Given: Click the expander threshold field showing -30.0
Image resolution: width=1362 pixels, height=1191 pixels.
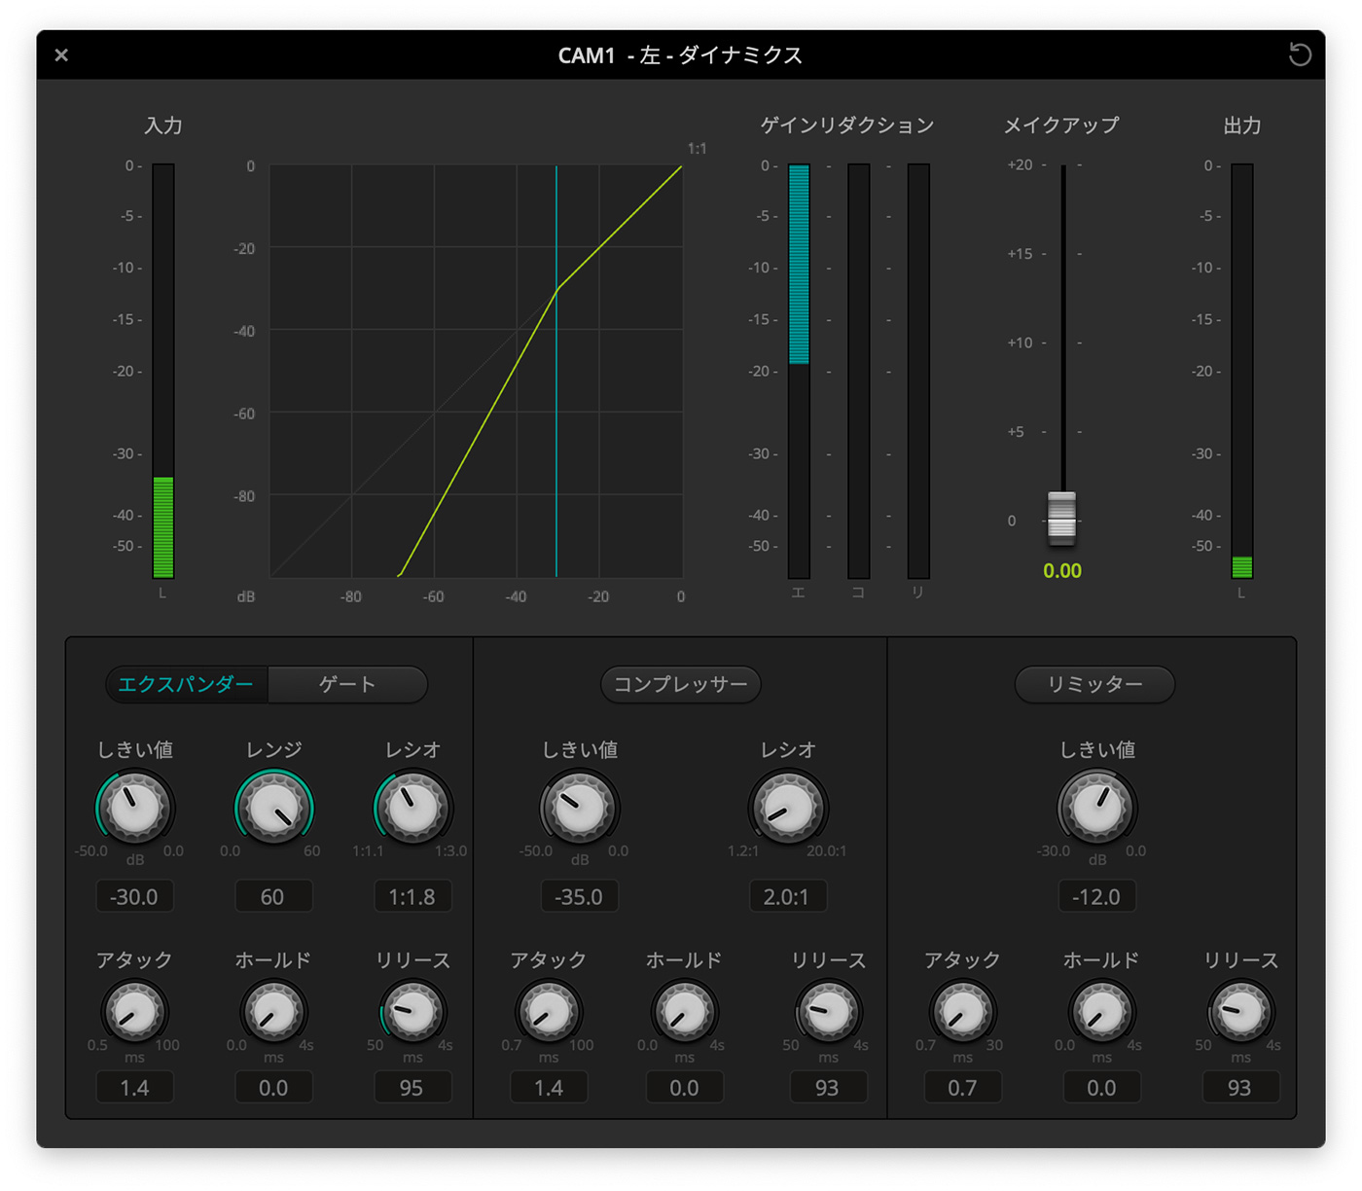Looking at the screenshot, I should [134, 896].
